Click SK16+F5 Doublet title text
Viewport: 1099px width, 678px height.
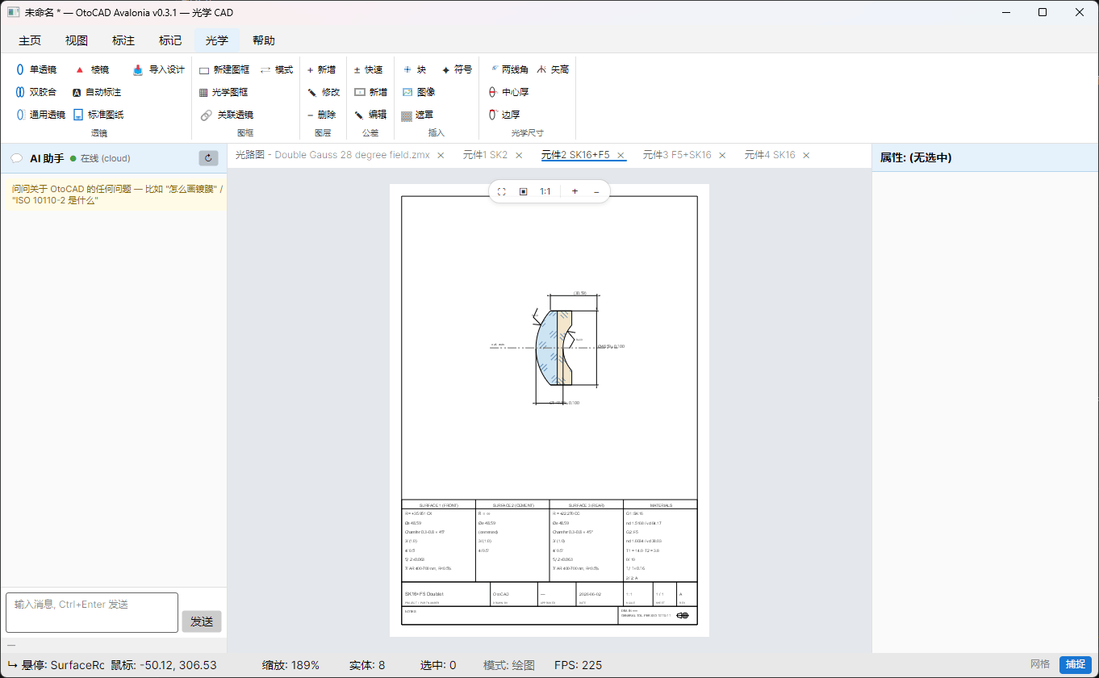423,594
